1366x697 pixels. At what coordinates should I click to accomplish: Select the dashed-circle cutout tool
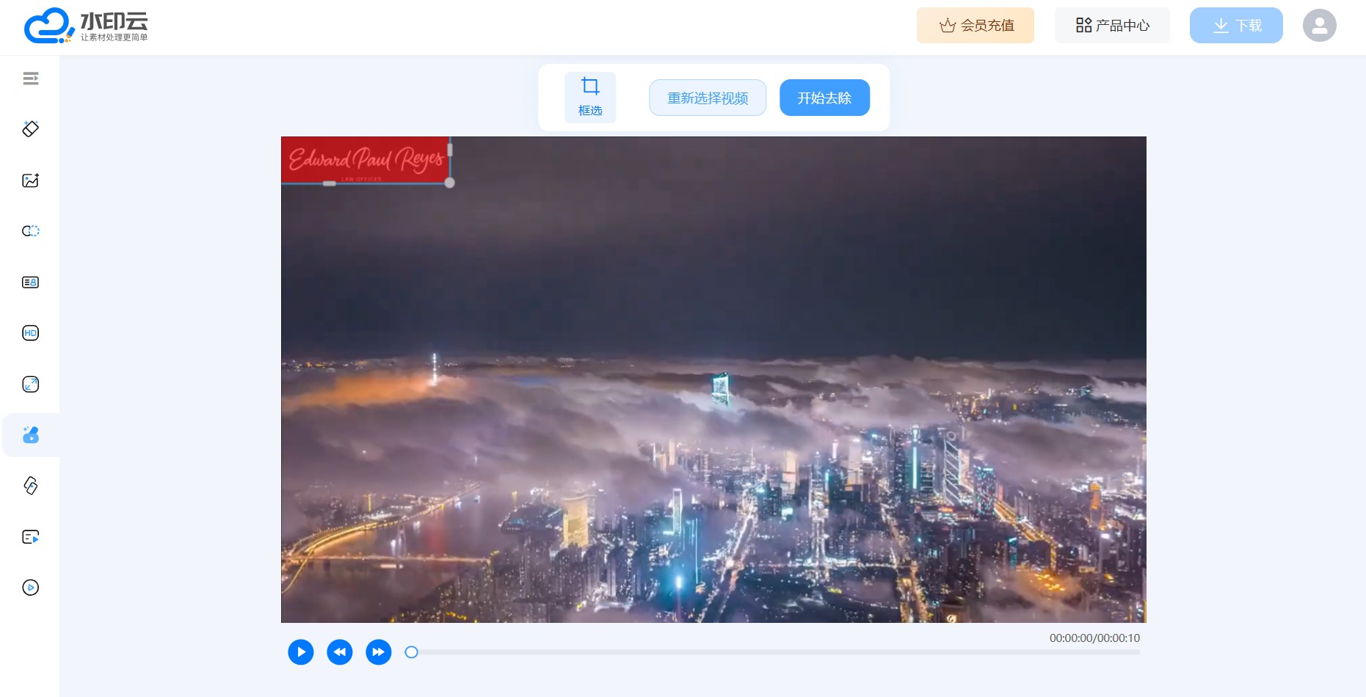[30, 231]
